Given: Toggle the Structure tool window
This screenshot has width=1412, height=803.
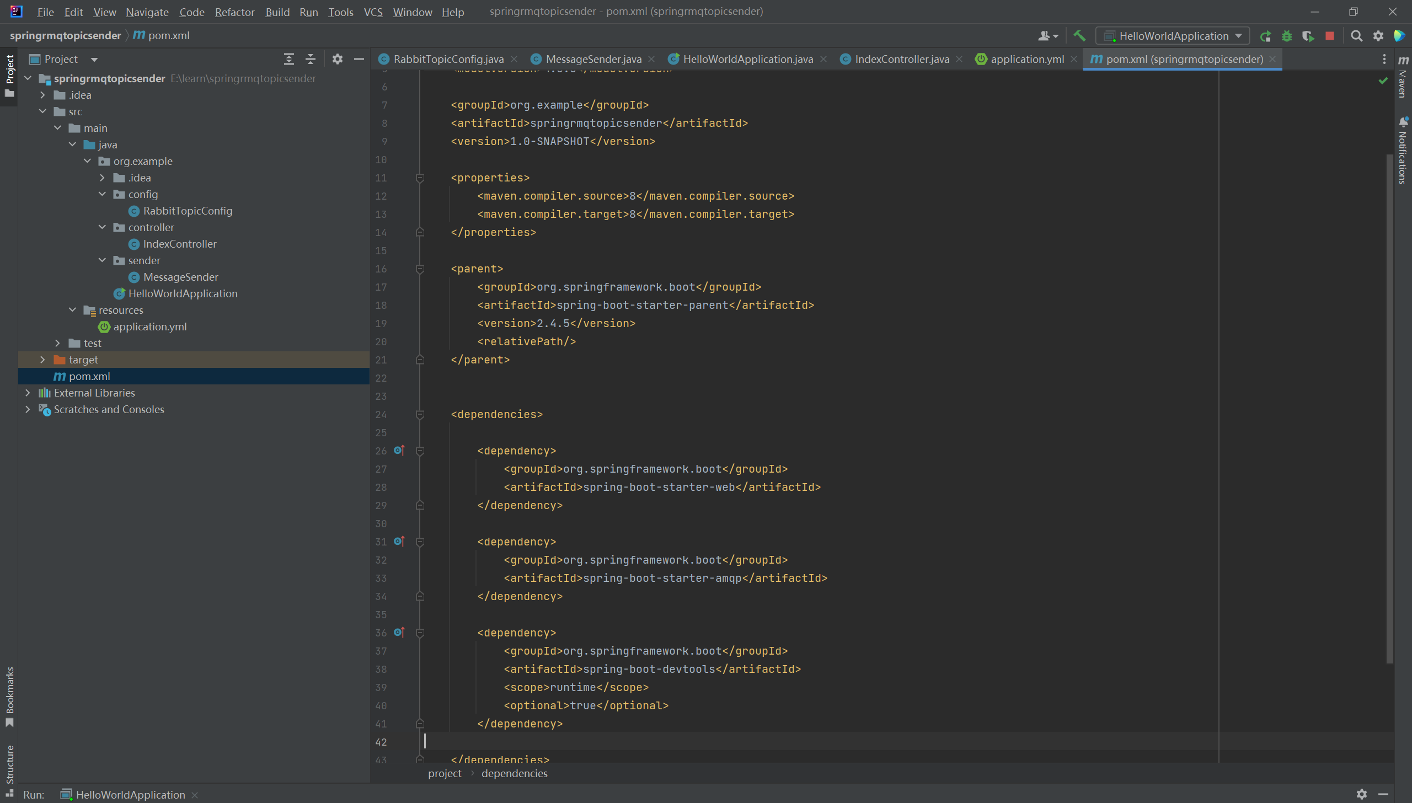Looking at the screenshot, I should coord(9,767).
